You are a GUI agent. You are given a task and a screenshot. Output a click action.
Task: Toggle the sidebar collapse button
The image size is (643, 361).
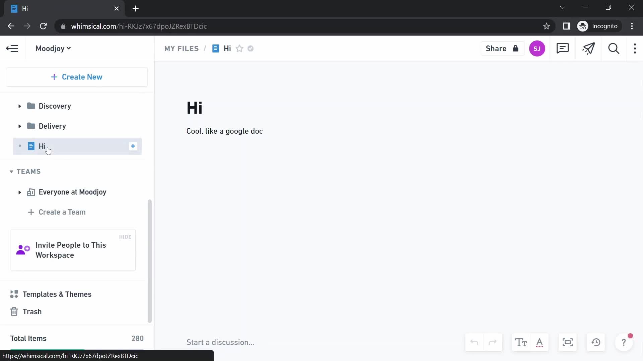coord(12,48)
